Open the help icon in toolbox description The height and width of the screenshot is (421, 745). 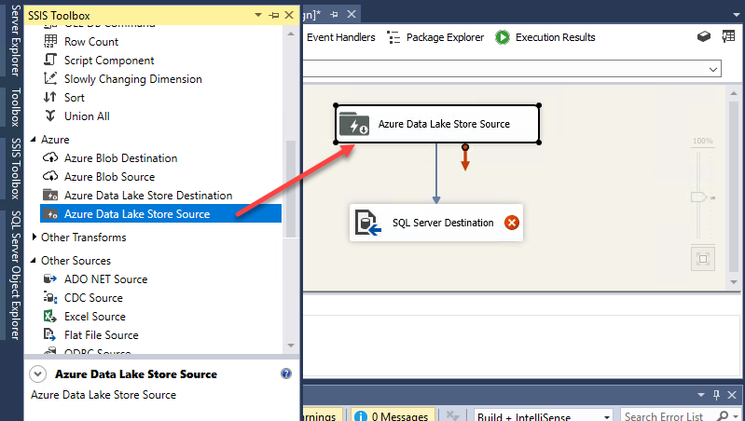point(286,373)
